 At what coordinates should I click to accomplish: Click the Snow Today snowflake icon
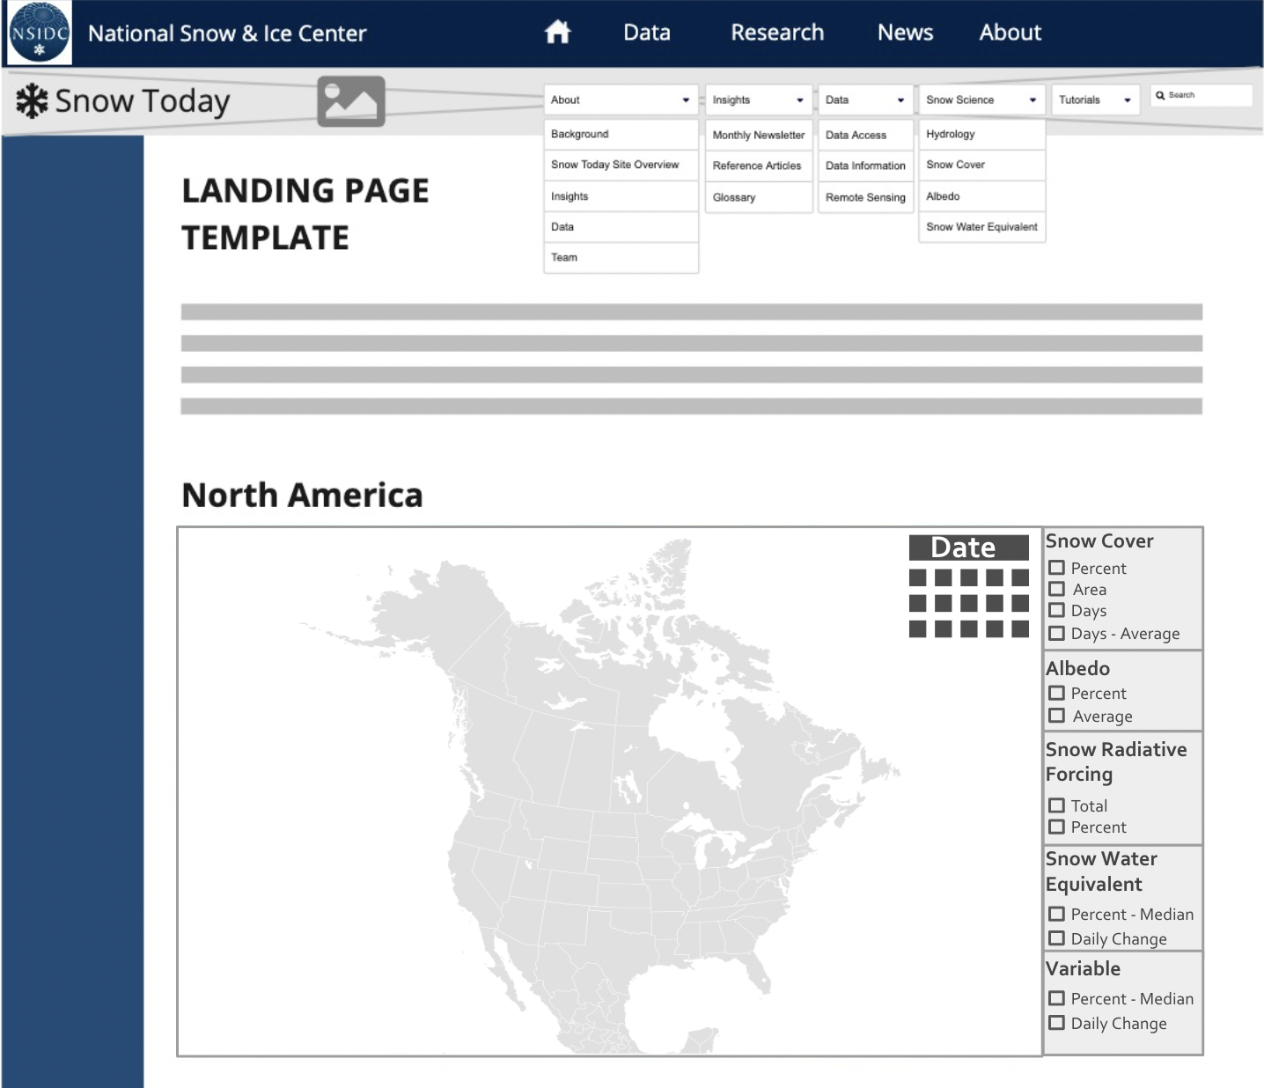pyautogui.click(x=33, y=101)
